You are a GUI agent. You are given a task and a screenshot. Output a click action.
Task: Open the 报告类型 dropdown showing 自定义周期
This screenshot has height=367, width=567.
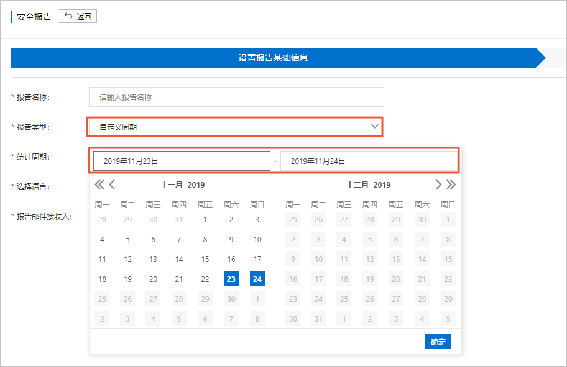point(236,127)
